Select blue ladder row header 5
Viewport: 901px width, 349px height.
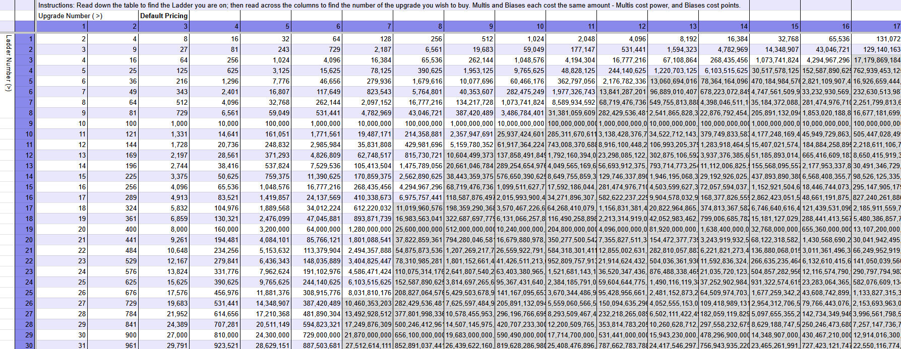pyautogui.click(x=25, y=81)
